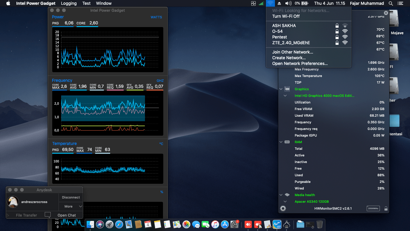
Task: Open Contacts book icon in Dock
Action: click(138, 224)
